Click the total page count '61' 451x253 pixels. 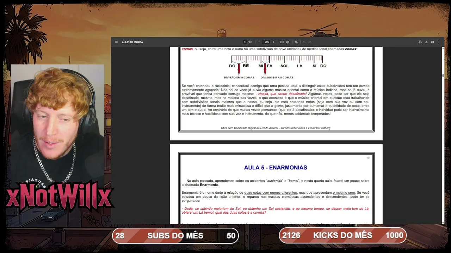coord(251,42)
